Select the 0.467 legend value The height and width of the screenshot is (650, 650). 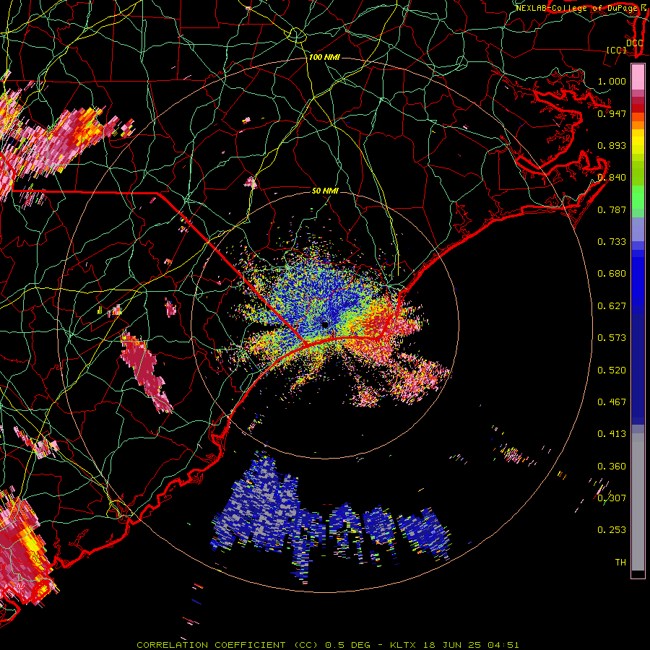[x=612, y=402]
